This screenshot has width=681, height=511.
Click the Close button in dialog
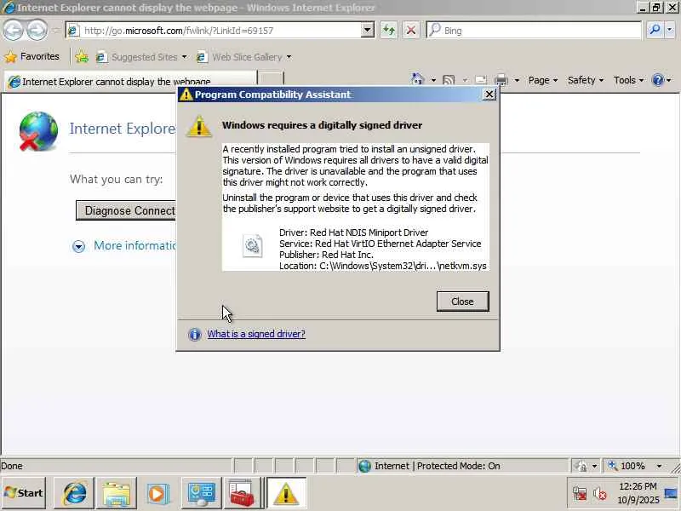pyautogui.click(x=462, y=301)
